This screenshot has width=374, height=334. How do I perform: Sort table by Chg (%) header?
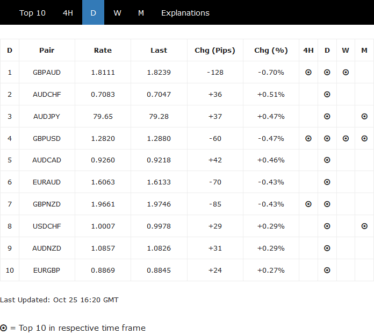(x=271, y=51)
